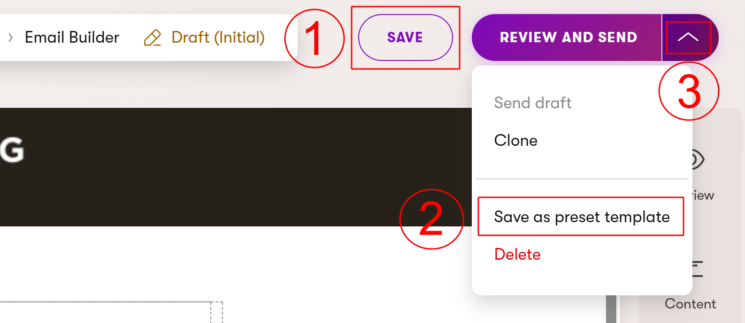Toggle the preview eye to show email preview

tap(698, 158)
